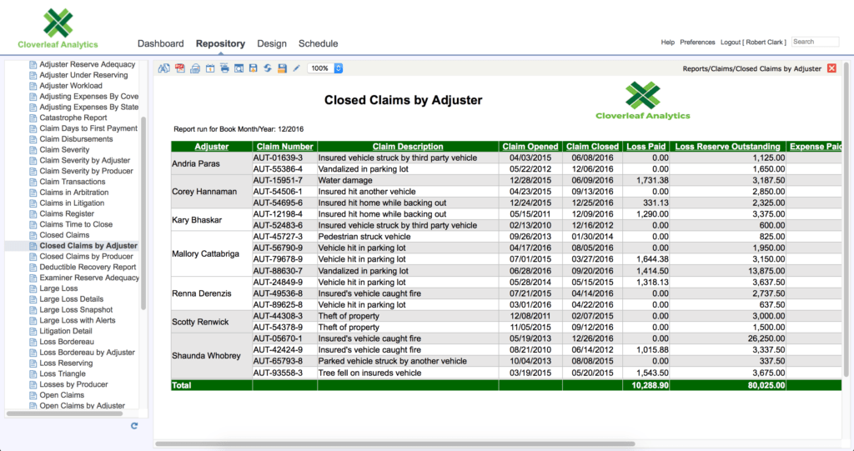
Task: Open Adjuster Under Reserving report
Action: (x=83, y=75)
